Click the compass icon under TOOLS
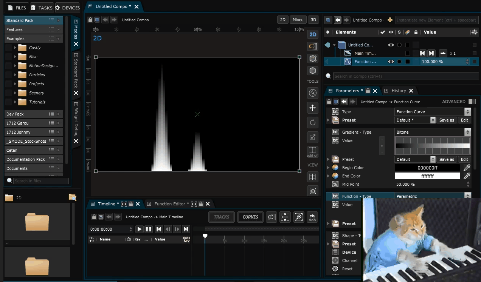 (313, 93)
